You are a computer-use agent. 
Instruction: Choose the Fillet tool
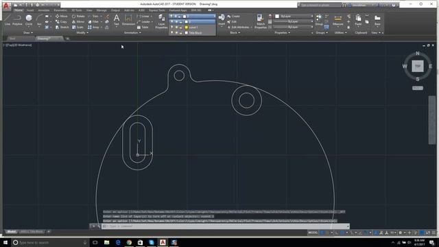click(93, 21)
